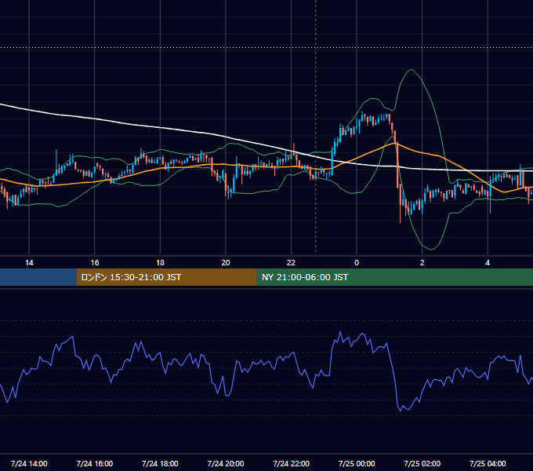533x471 pixels.
Task: Click the upper axis label '22'
Action: (291, 263)
